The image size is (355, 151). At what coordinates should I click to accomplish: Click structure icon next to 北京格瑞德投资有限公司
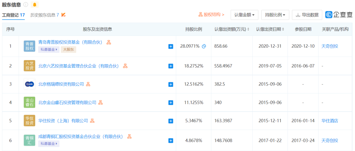click(88, 84)
